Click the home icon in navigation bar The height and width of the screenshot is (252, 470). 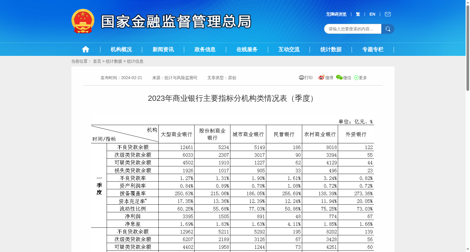[x=85, y=49]
